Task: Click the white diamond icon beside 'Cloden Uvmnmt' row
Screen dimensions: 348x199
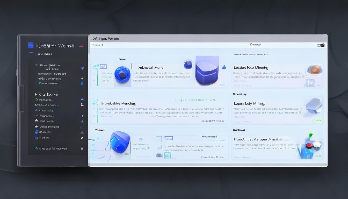Action: 36,127
